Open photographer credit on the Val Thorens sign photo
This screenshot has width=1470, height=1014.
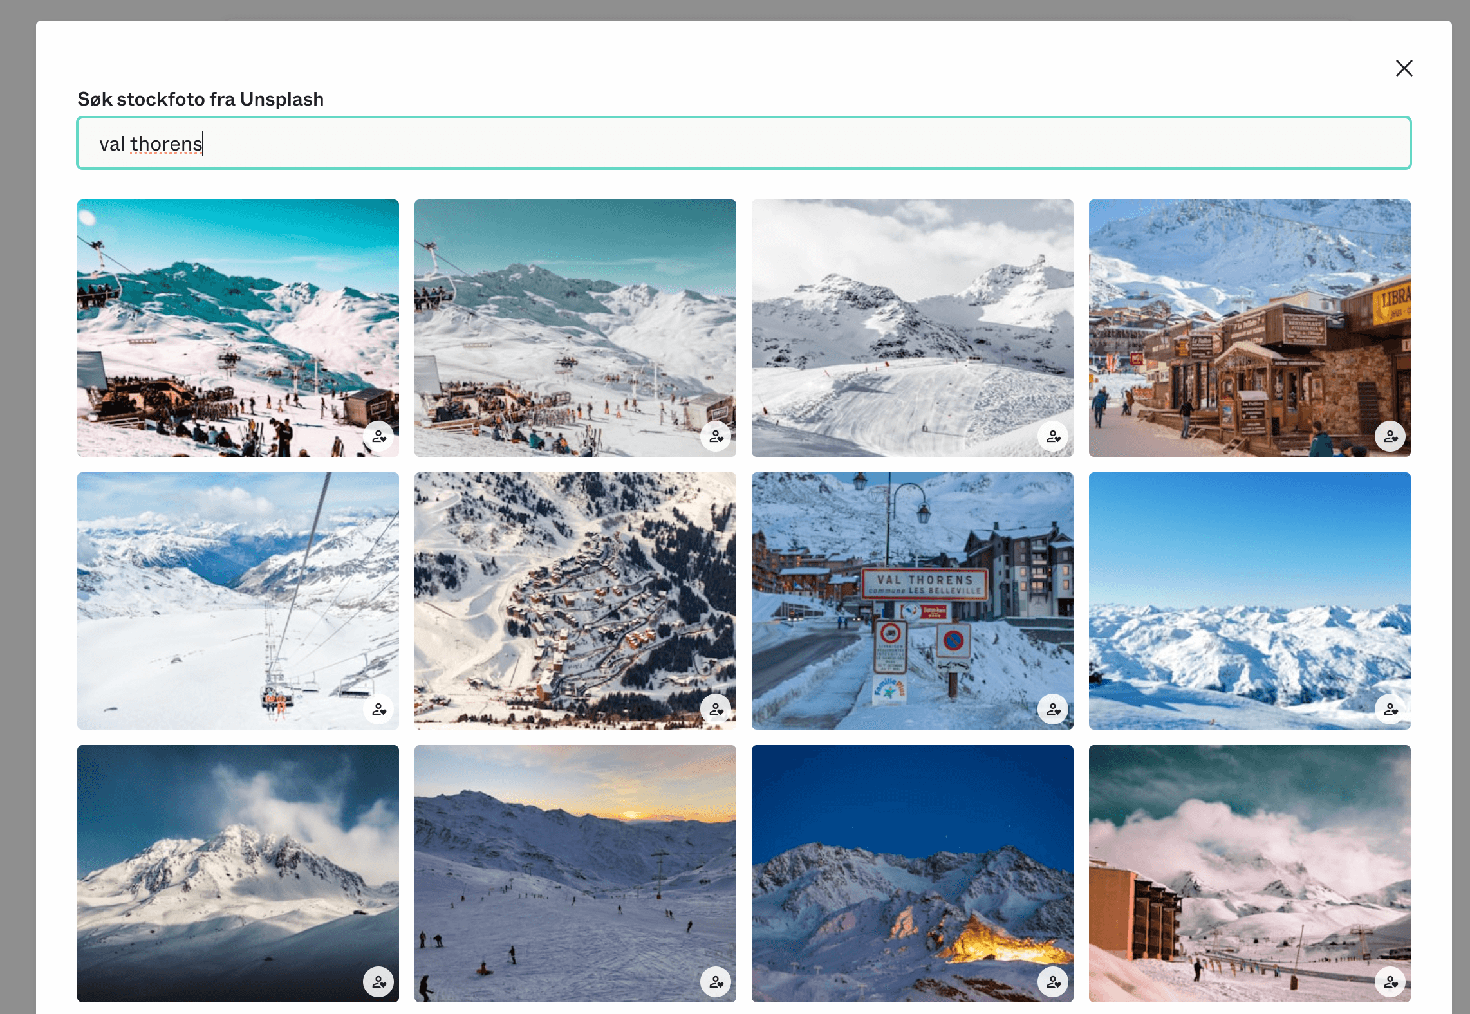[x=1054, y=709]
